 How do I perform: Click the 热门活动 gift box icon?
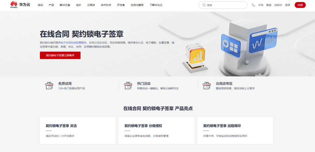[x=128, y=86]
